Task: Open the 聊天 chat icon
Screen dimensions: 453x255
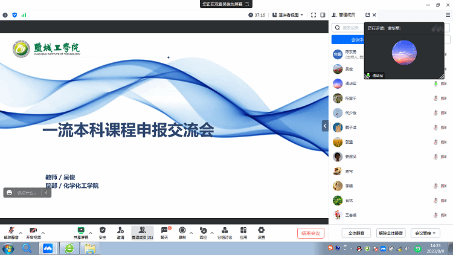Action: [164, 230]
